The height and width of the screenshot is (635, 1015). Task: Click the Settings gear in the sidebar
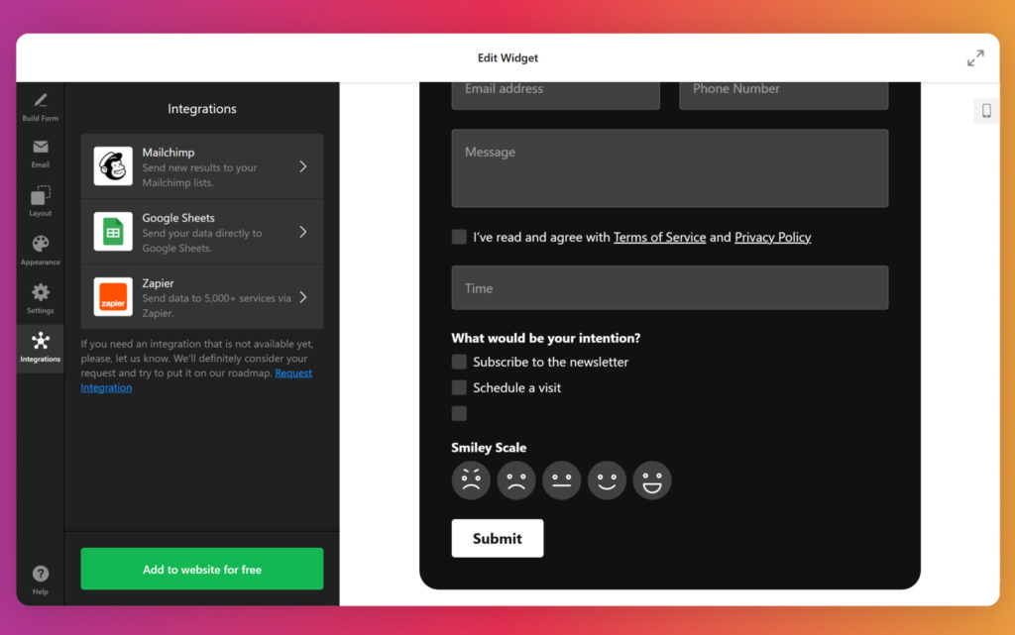(x=40, y=298)
